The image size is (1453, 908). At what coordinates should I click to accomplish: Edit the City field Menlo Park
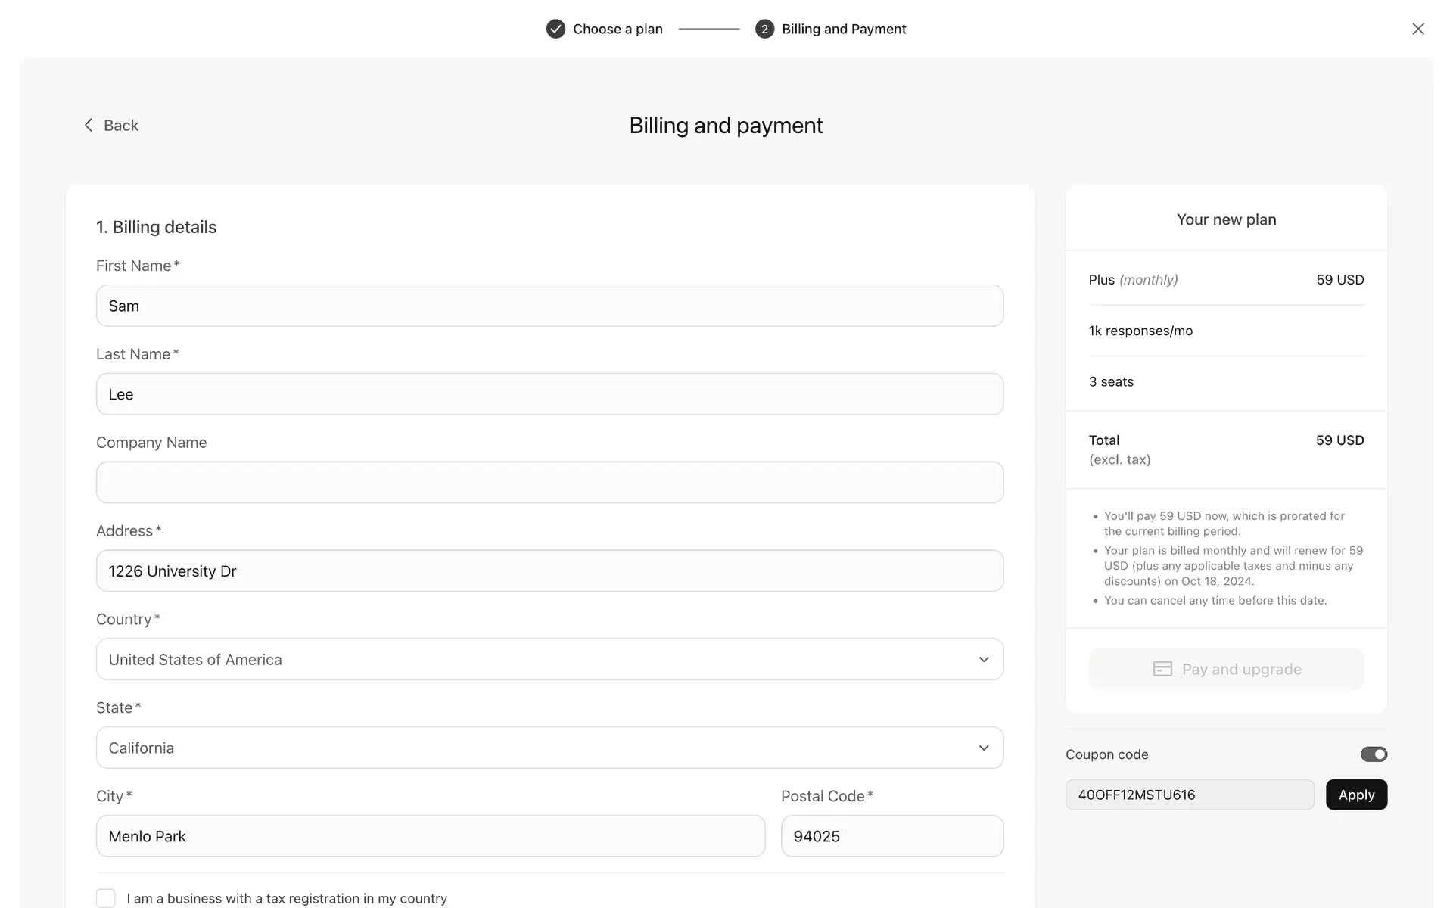430,836
